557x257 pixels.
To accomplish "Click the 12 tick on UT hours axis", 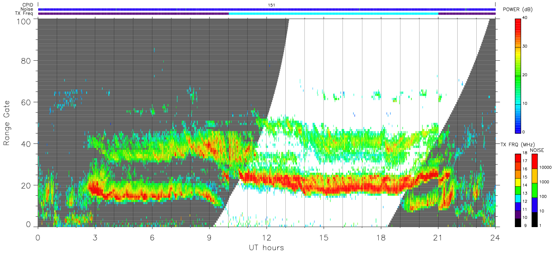I will 267,237.
